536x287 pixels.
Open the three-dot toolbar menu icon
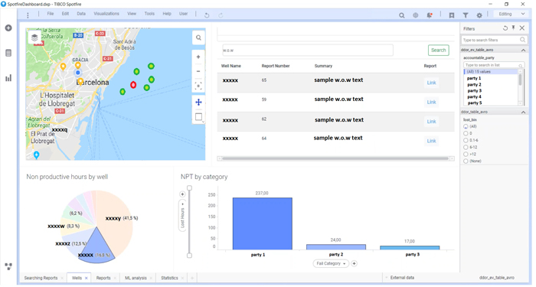[28, 15]
